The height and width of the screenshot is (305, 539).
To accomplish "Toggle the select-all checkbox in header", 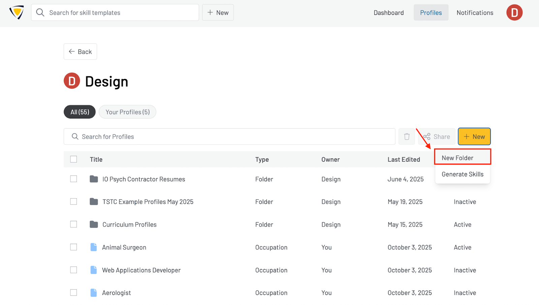I will [x=73, y=159].
